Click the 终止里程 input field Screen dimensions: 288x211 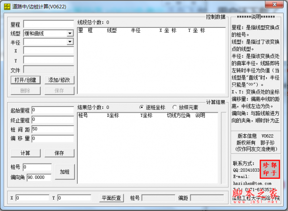[x=53, y=119]
